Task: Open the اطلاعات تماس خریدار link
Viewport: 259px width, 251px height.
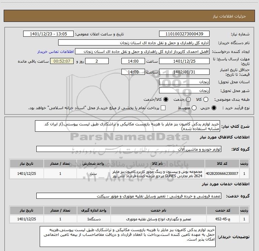Action: pyautogui.click(x=55, y=52)
